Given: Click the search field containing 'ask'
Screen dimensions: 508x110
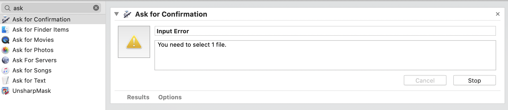Looking at the screenshot, I should click(x=51, y=8).
